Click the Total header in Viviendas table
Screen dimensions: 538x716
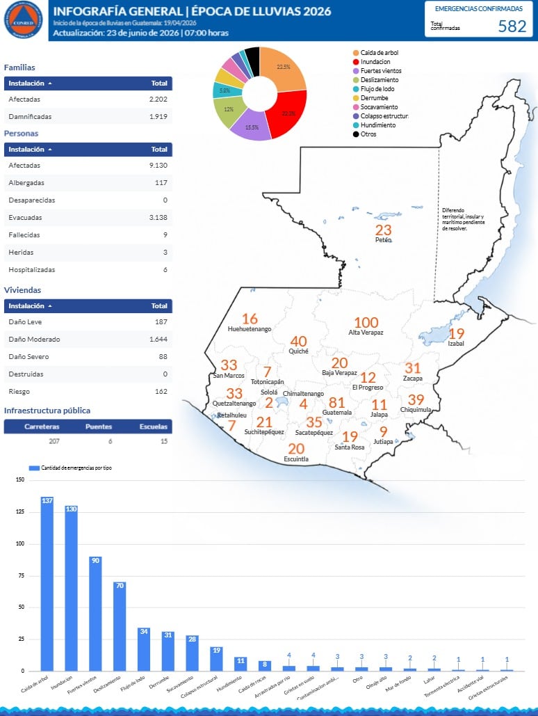pos(159,306)
